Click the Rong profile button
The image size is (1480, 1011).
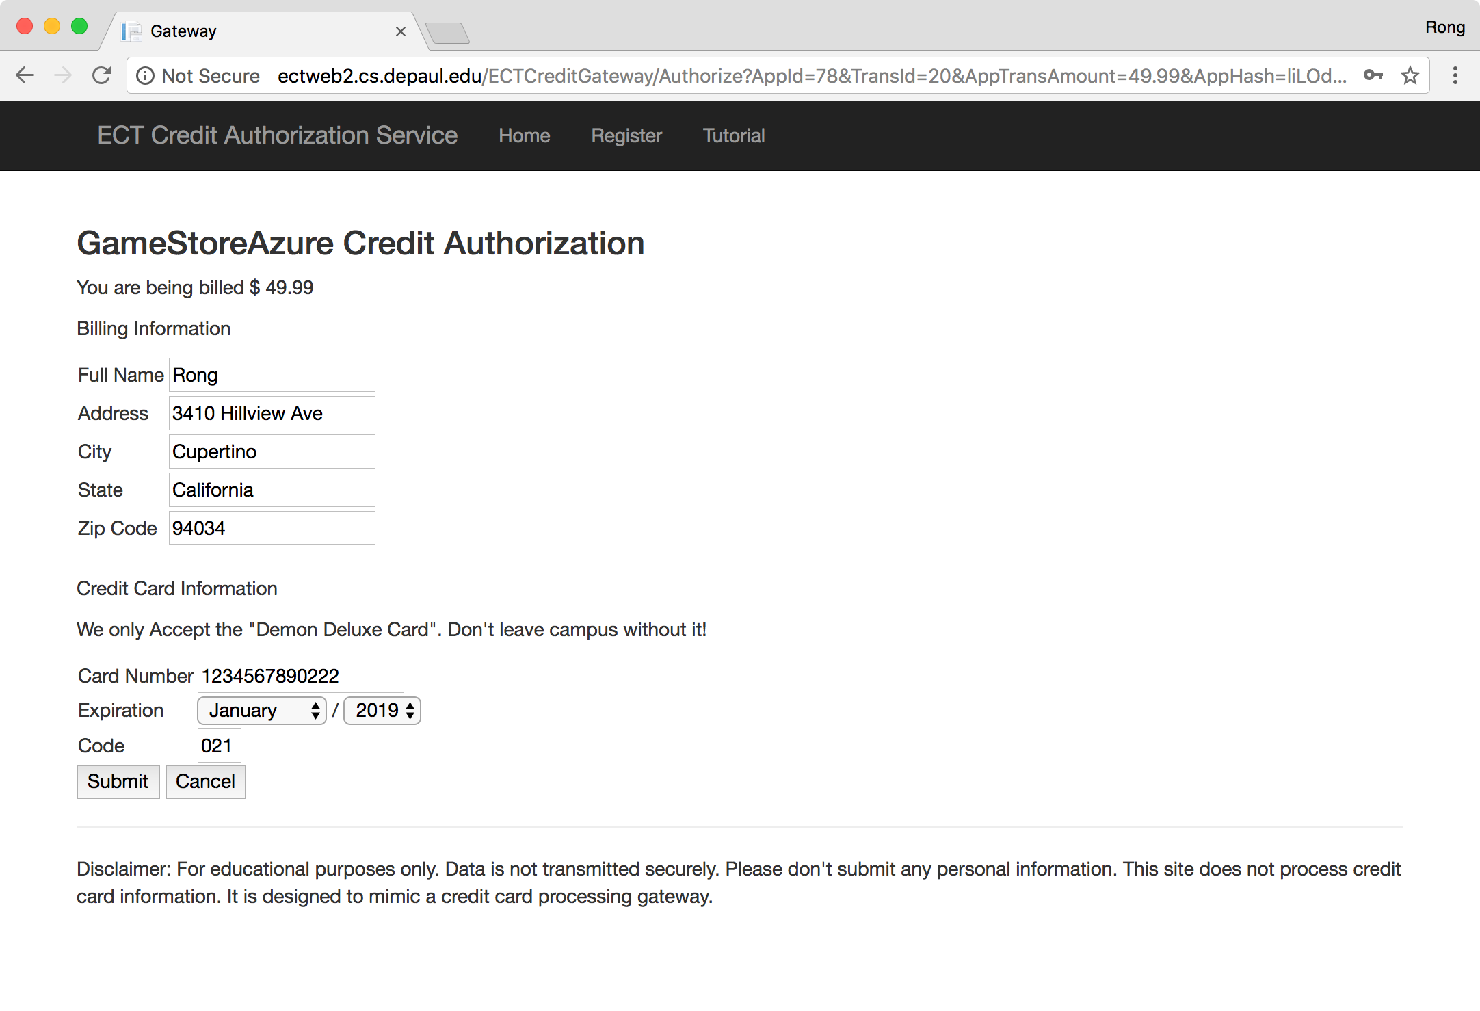click(1444, 27)
